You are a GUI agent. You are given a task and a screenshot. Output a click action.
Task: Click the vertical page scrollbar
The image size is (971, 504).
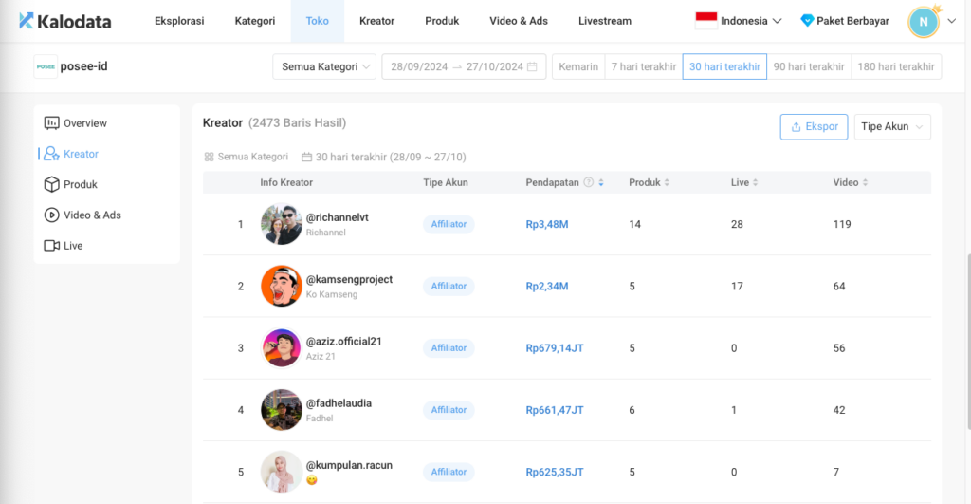[x=968, y=341]
